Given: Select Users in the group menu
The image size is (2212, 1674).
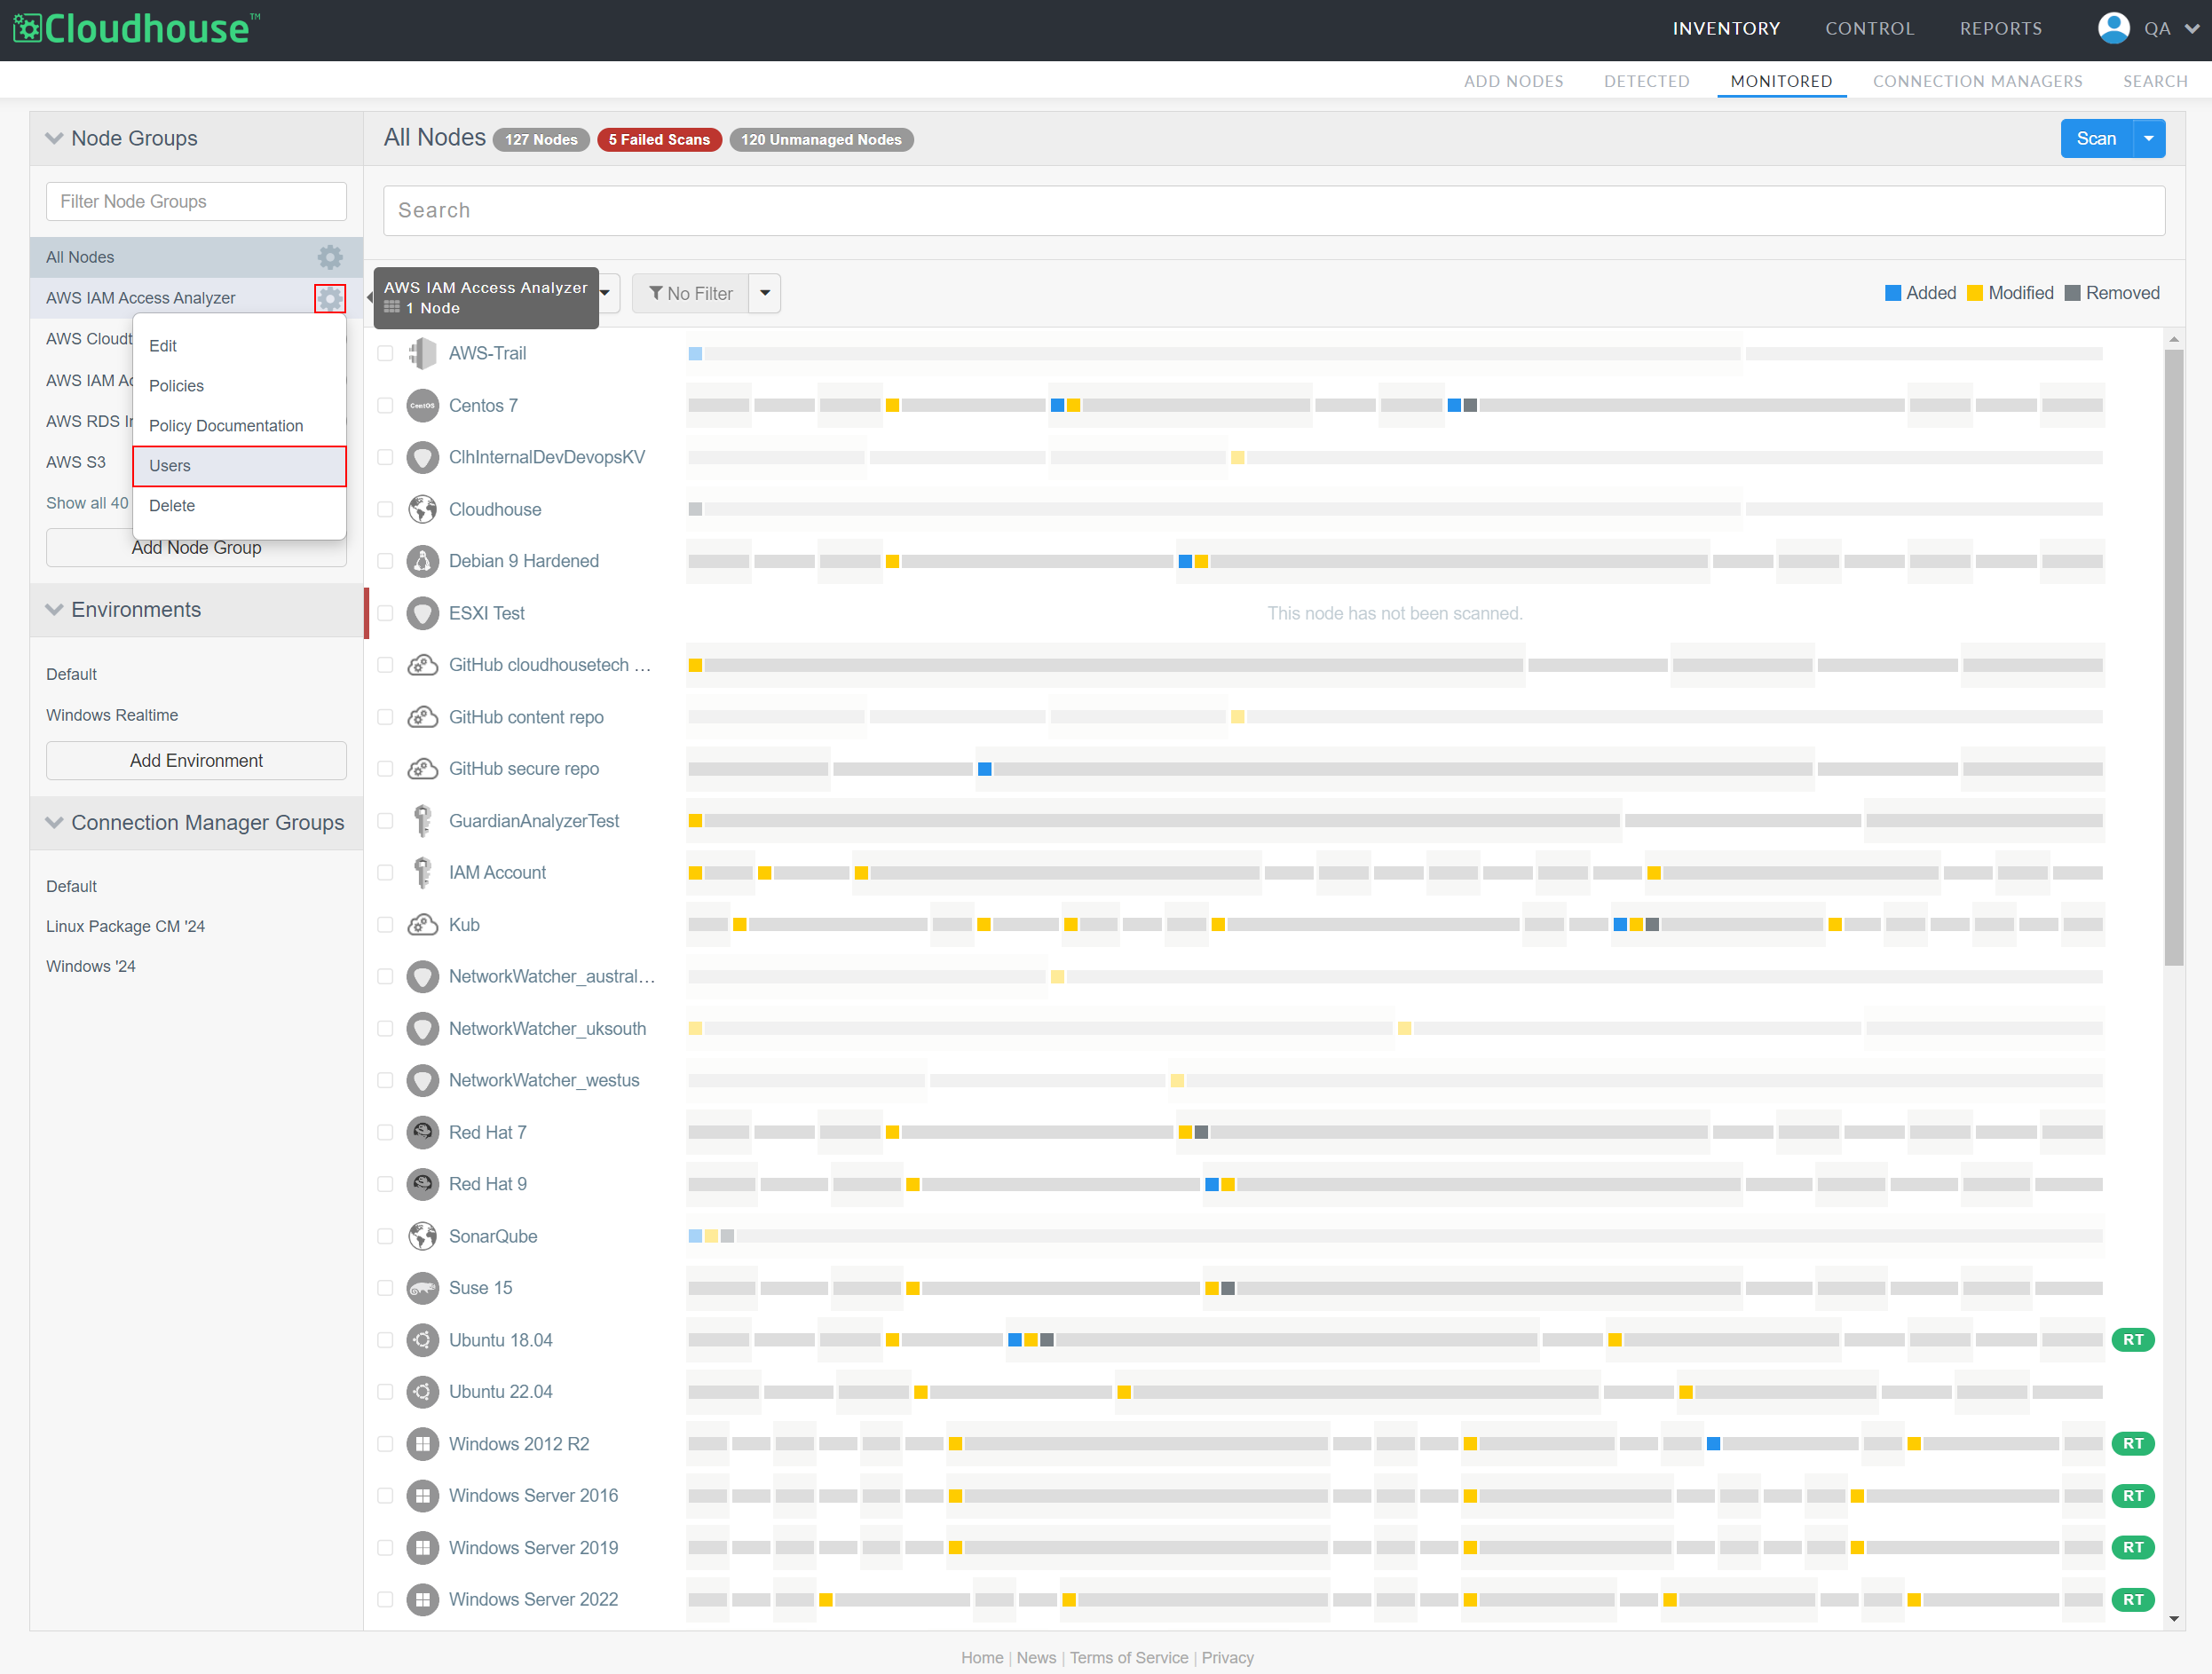Looking at the screenshot, I should [x=239, y=466].
